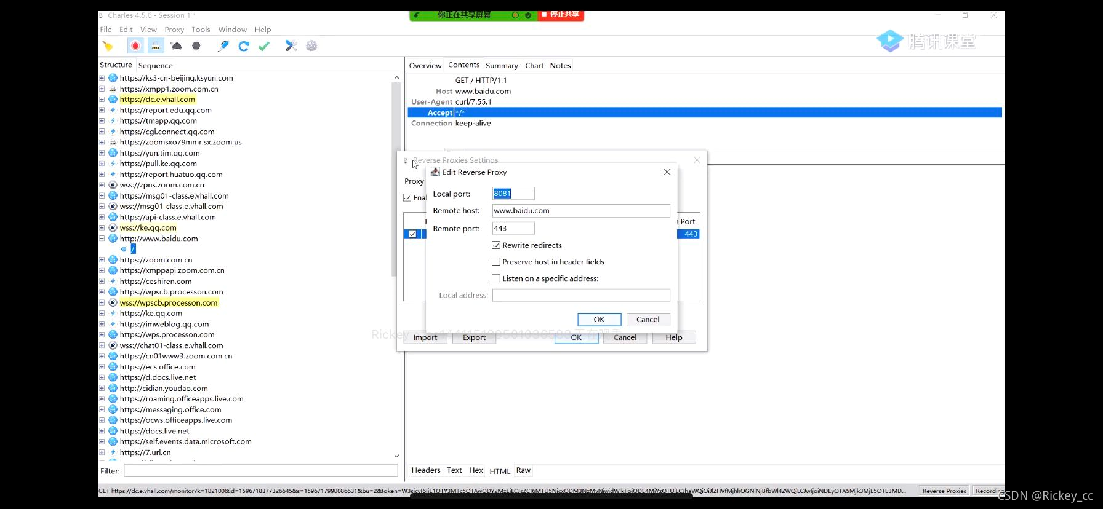Screen dimensions: 1103x509
Task: Toggle the red recording button
Action: (135, 46)
